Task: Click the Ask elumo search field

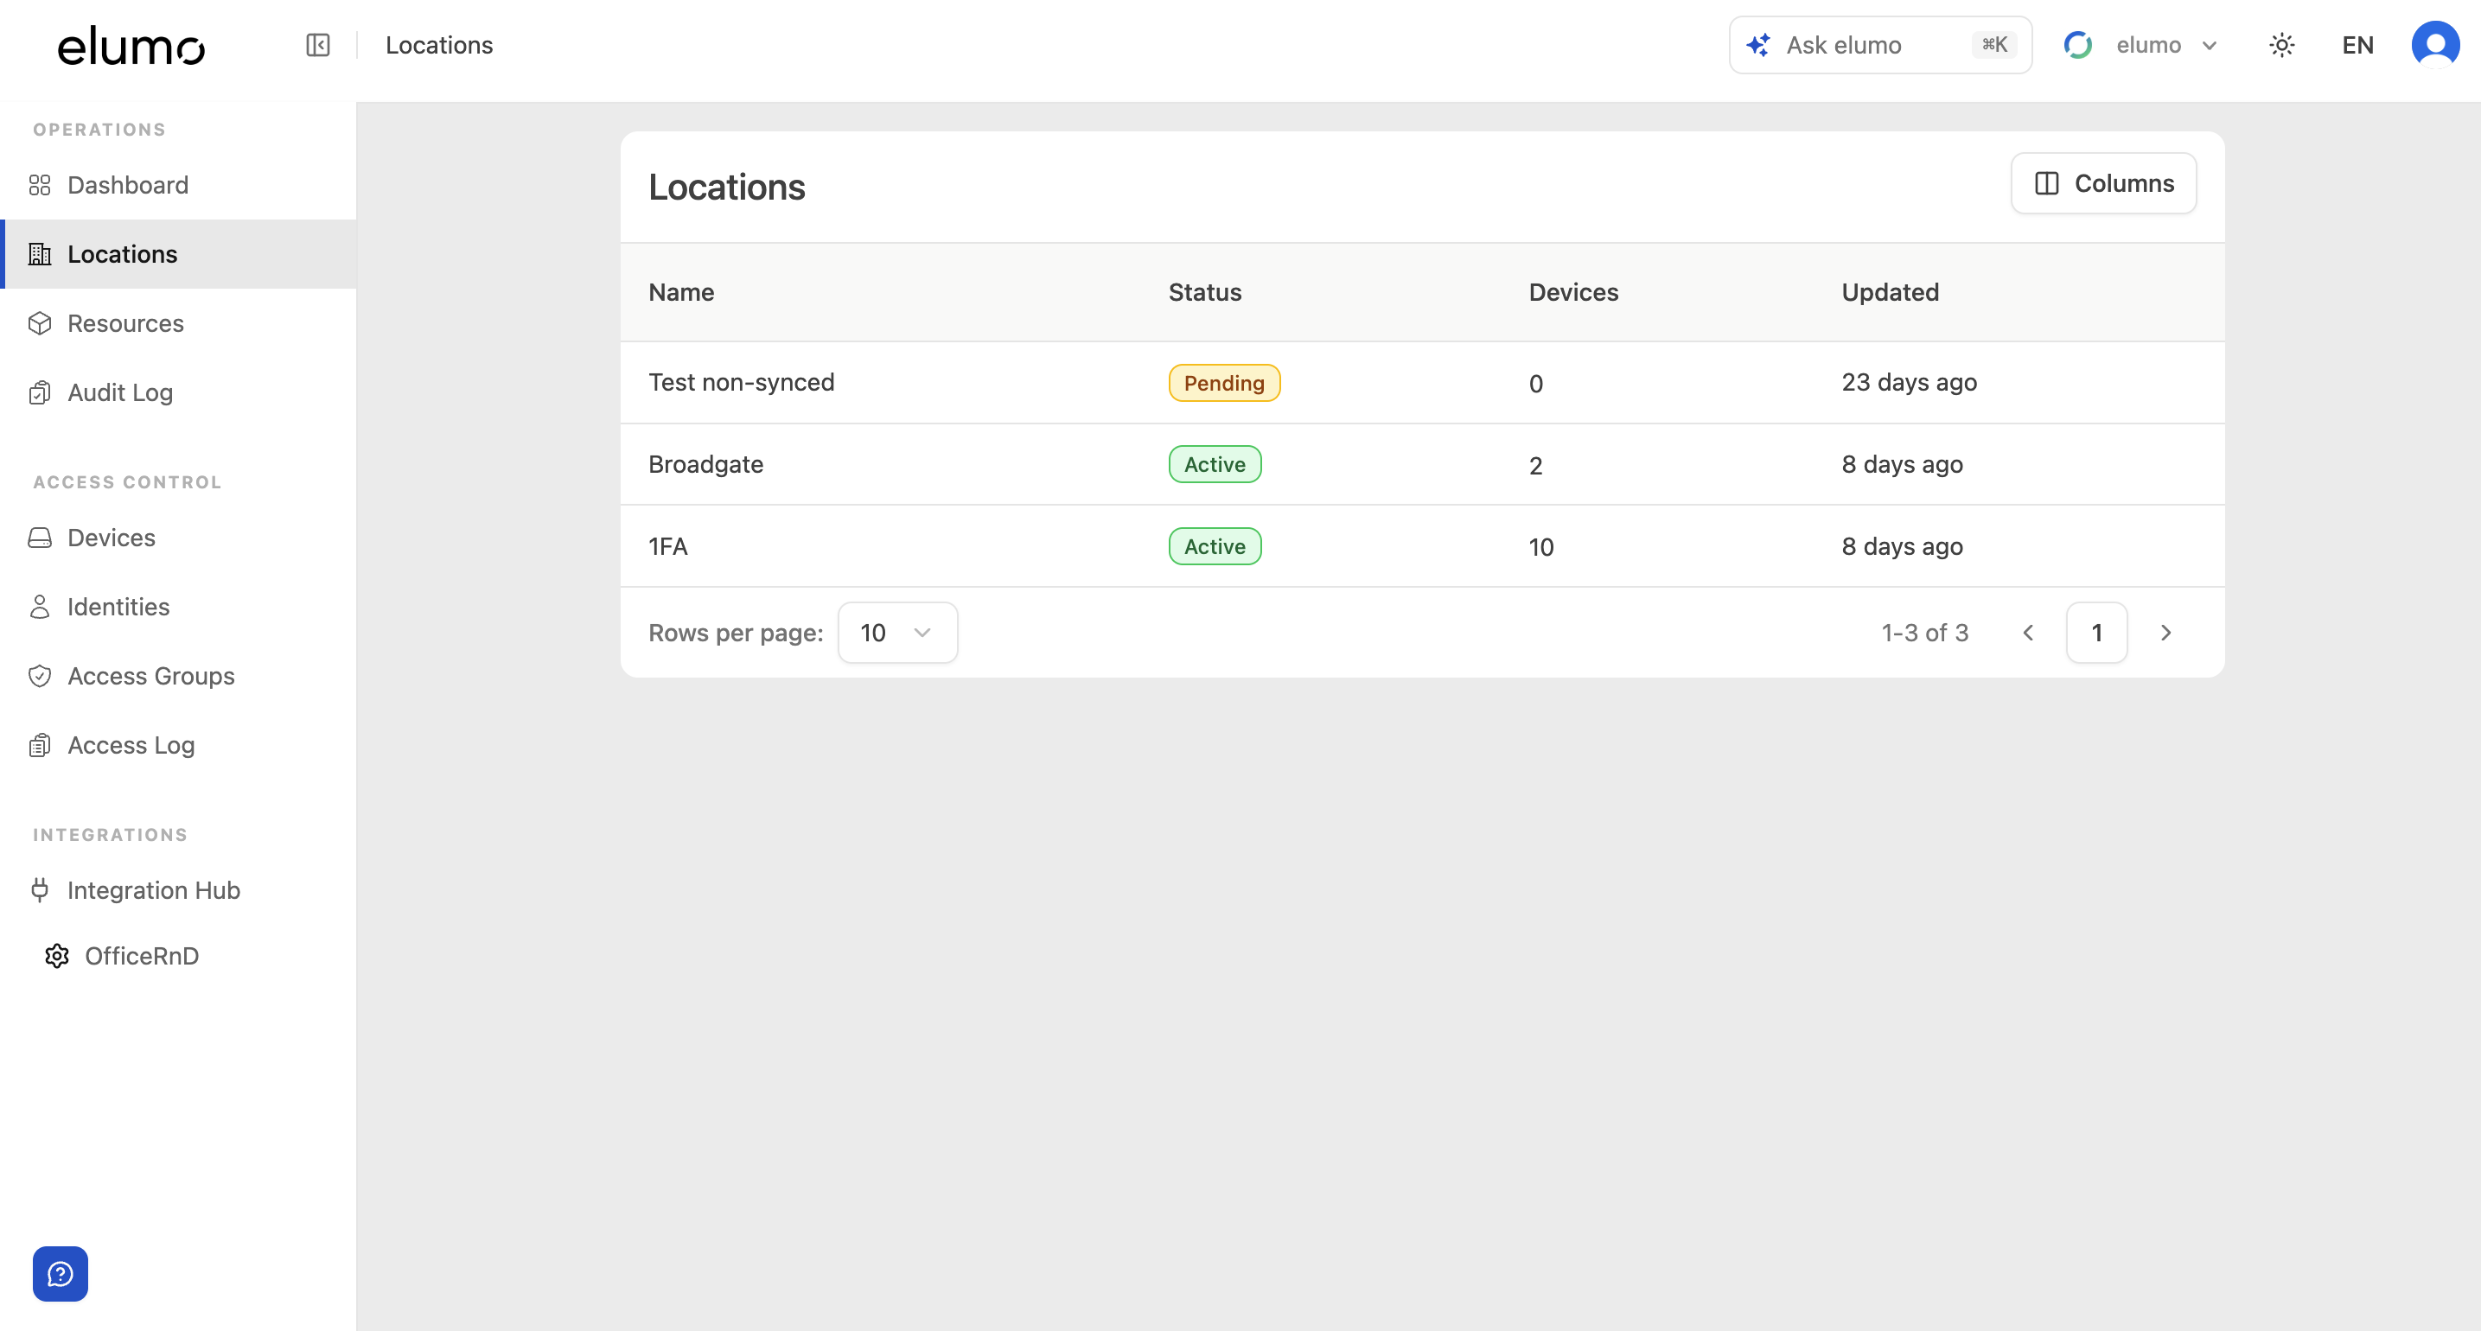Action: coord(1880,45)
